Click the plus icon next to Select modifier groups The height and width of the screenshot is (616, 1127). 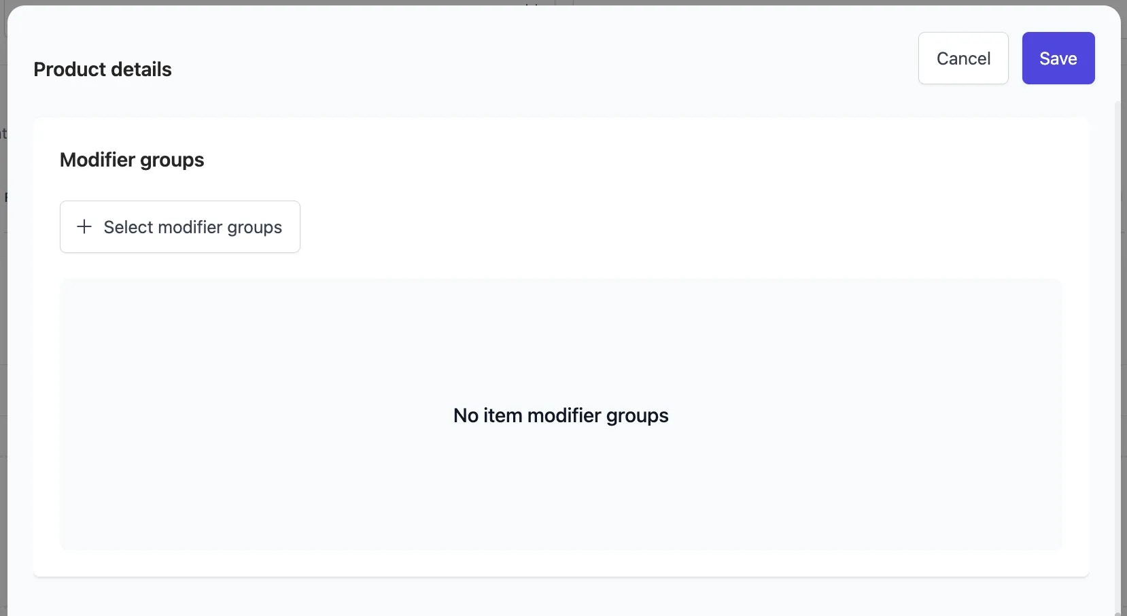coord(84,226)
